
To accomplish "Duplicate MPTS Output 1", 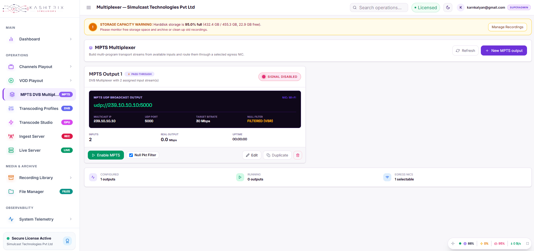I will 277,155.
